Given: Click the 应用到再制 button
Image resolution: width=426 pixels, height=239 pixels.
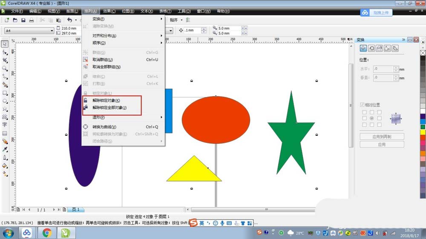Looking at the screenshot, I should click(382, 137).
